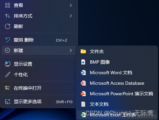Expand the 排序方式 submenu chevron
Screen dimensions: 159x120
[x=71, y=16]
